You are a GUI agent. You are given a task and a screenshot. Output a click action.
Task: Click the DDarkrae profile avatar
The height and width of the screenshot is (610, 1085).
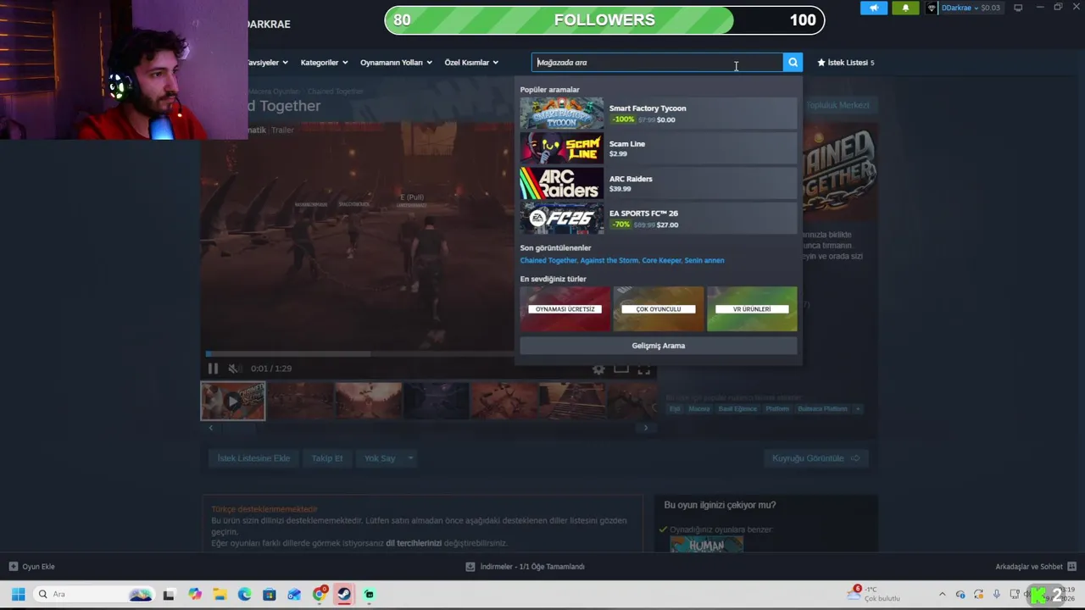[932, 8]
